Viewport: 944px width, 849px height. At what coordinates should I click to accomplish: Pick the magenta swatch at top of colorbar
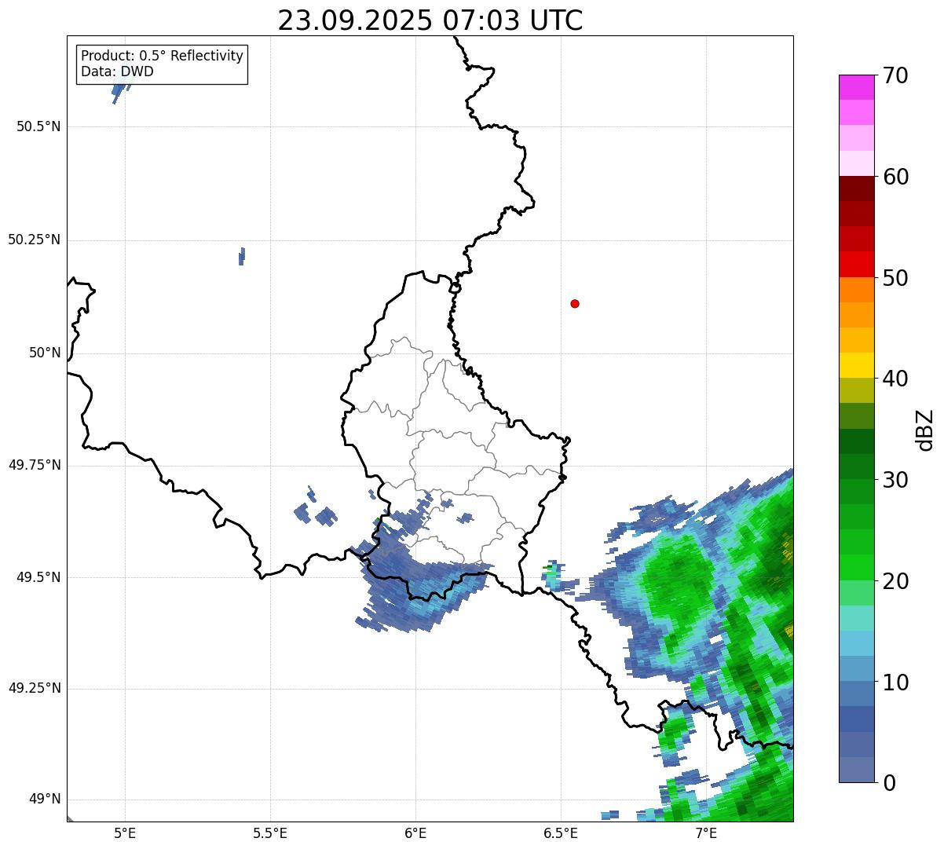(857, 87)
